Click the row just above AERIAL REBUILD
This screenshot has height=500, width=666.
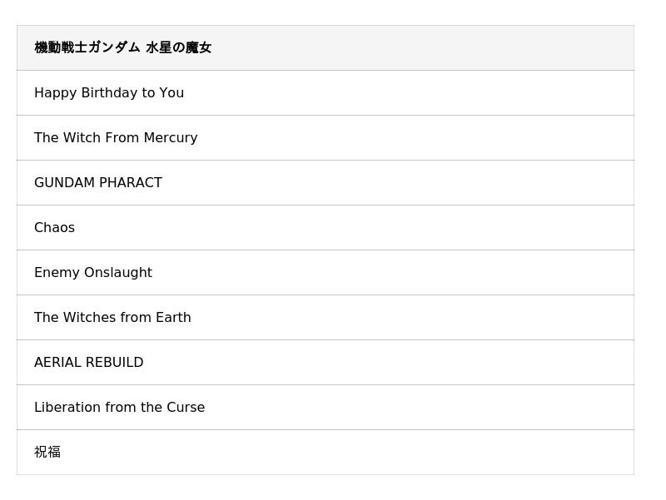coord(112,318)
